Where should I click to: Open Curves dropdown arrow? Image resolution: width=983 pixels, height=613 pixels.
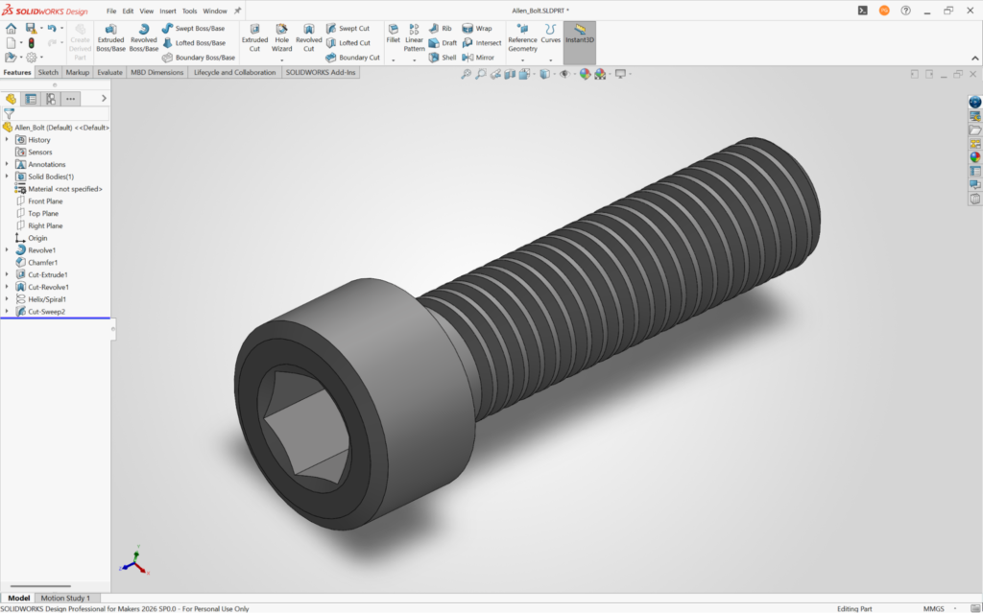[550, 60]
